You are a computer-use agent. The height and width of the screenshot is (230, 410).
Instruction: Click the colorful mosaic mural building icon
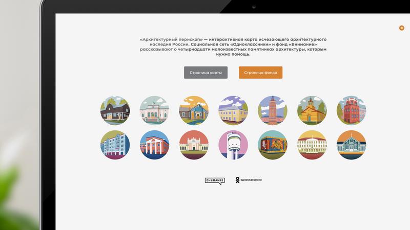[273, 145]
